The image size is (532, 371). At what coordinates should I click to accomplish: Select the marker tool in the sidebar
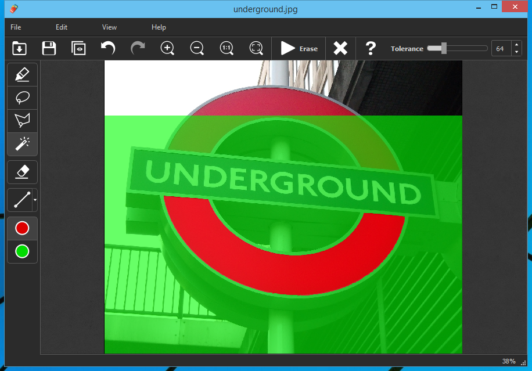click(22, 74)
